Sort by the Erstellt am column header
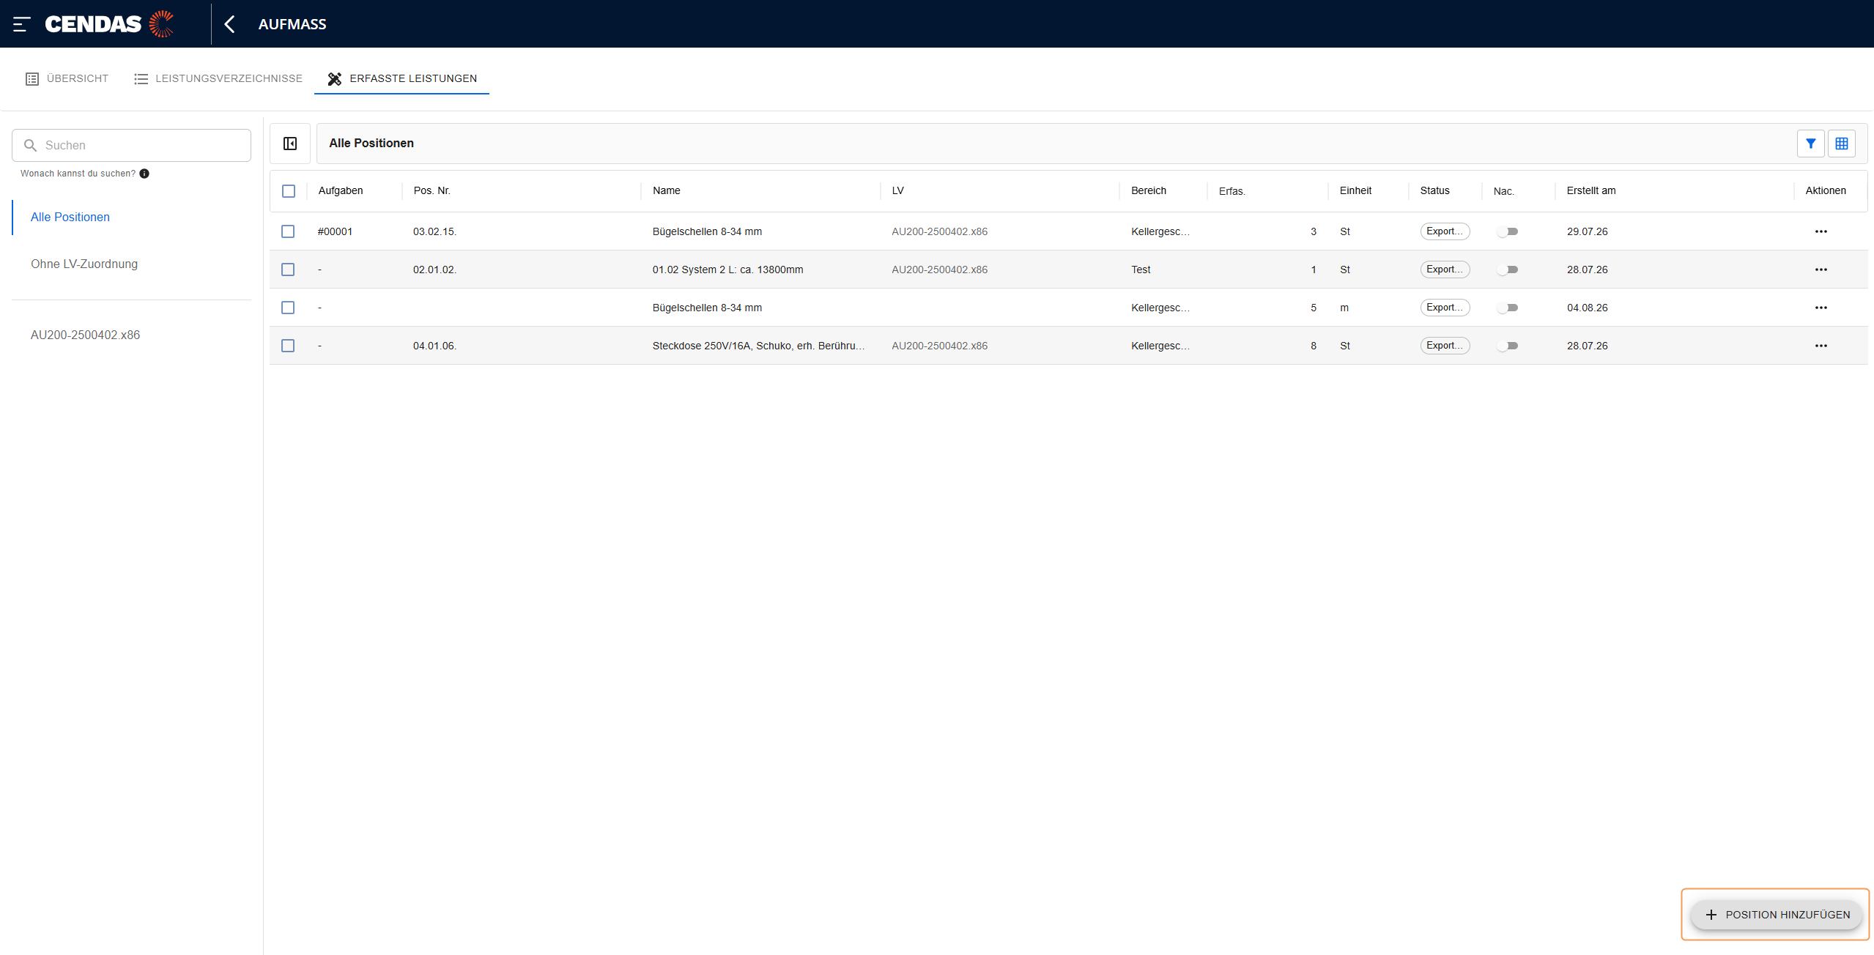Viewport: 1874px width, 955px height. point(1591,190)
